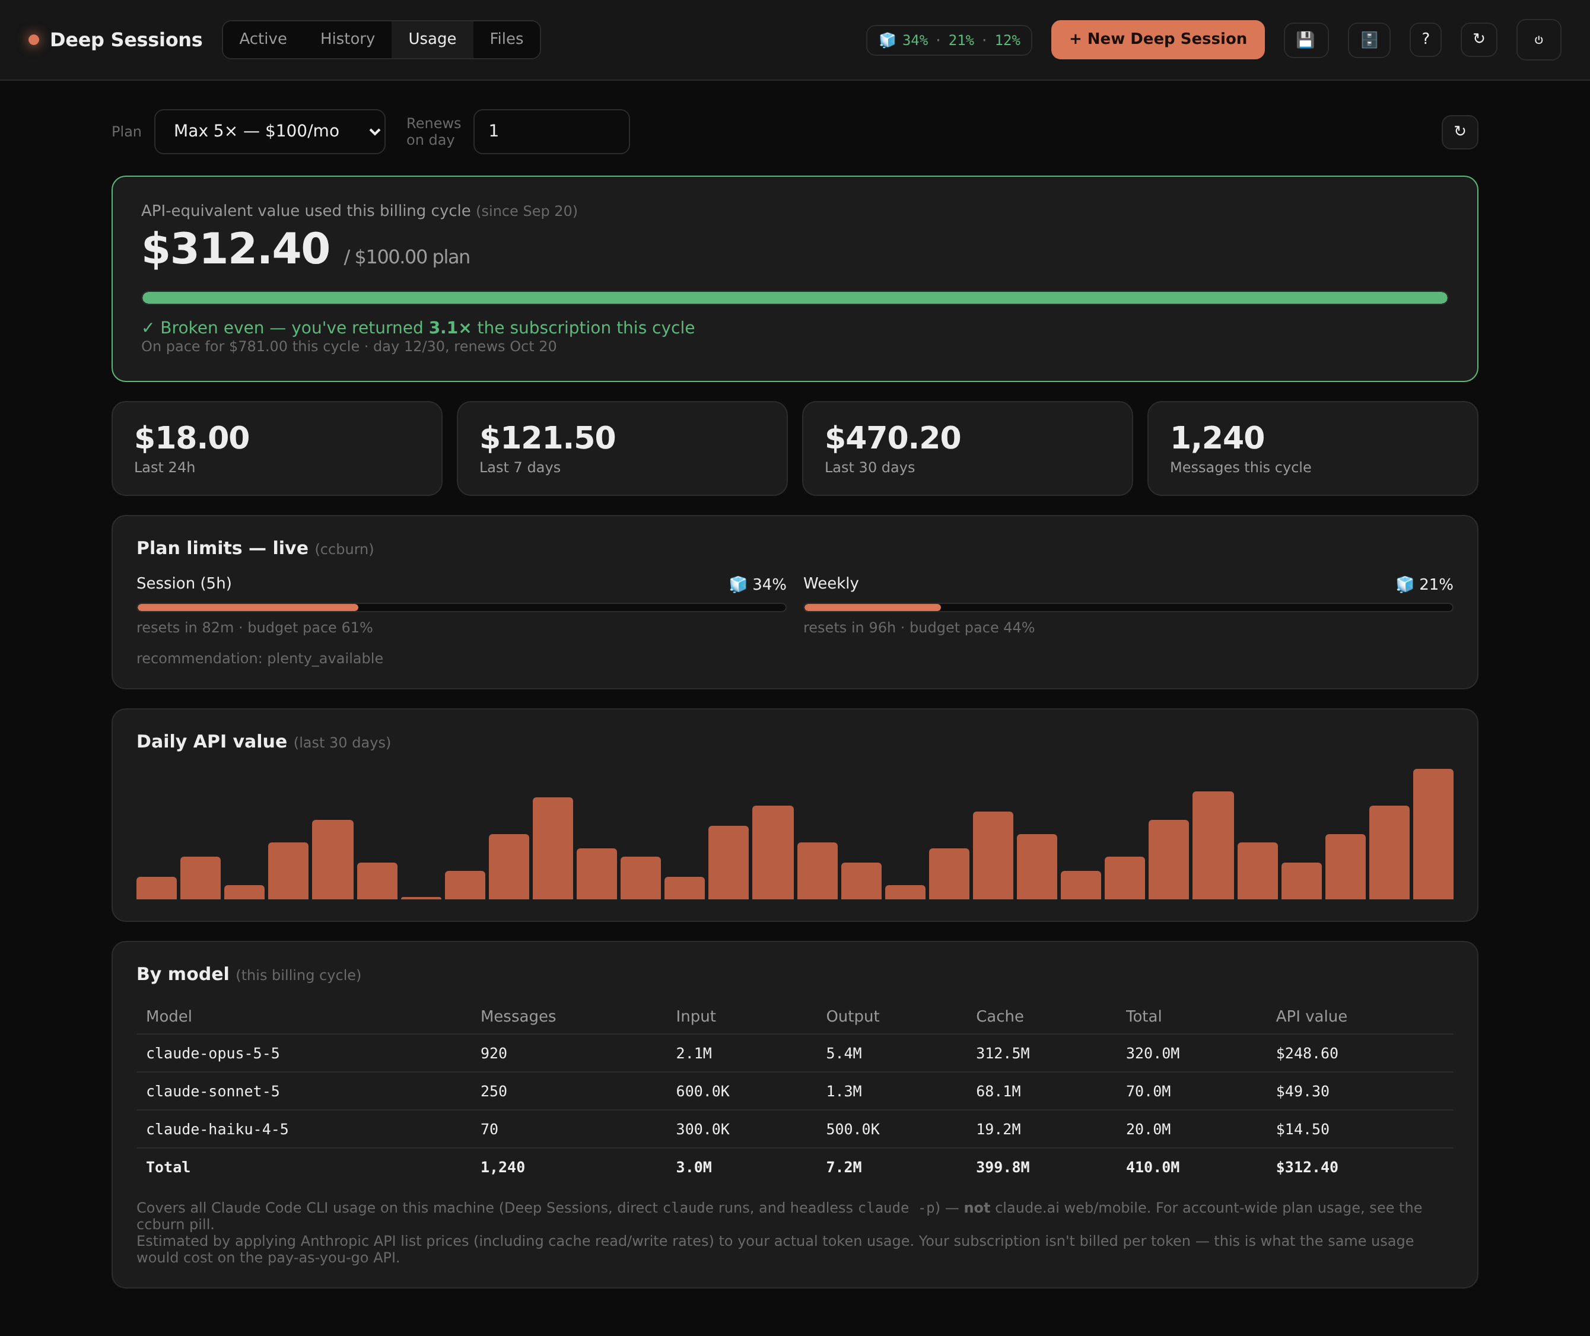Click the Weekly usage bar
Image resolution: width=1590 pixels, height=1336 pixels.
point(1128,607)
